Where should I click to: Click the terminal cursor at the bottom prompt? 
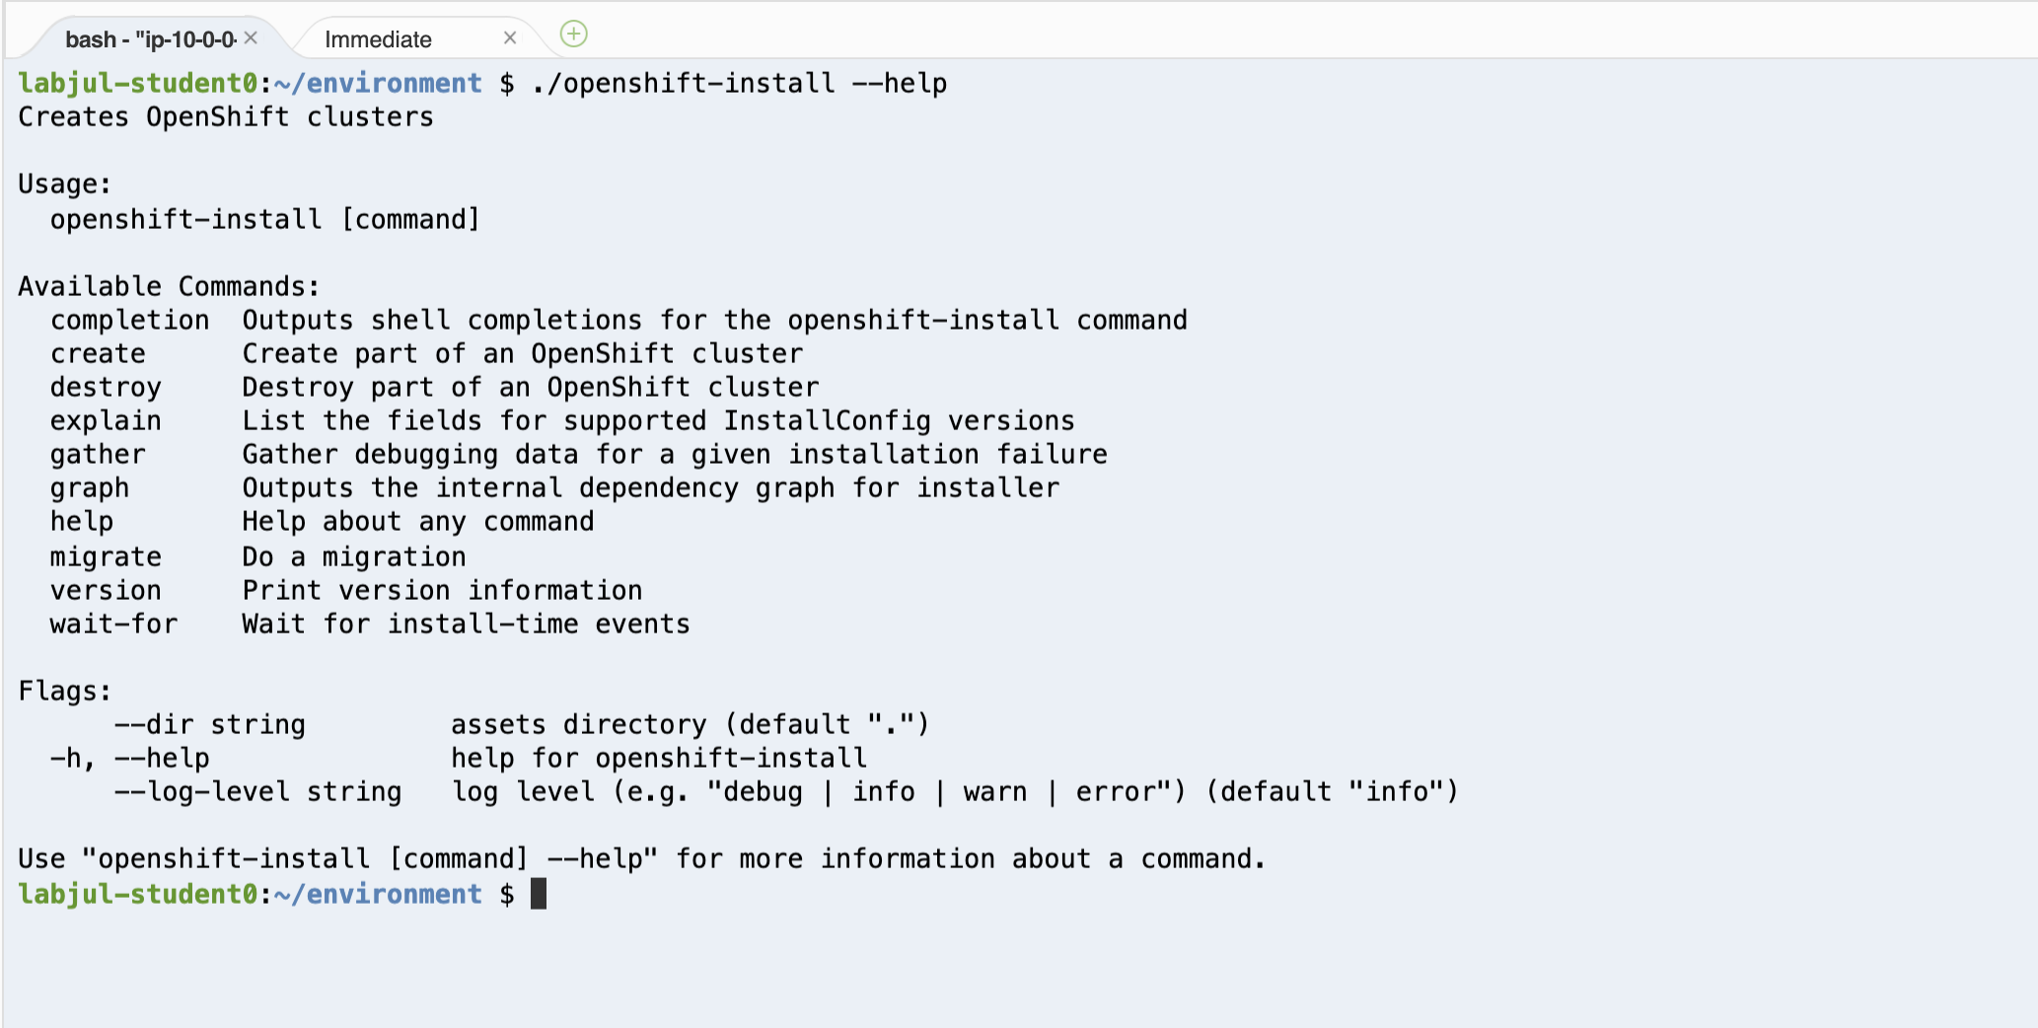click(539, 894)
